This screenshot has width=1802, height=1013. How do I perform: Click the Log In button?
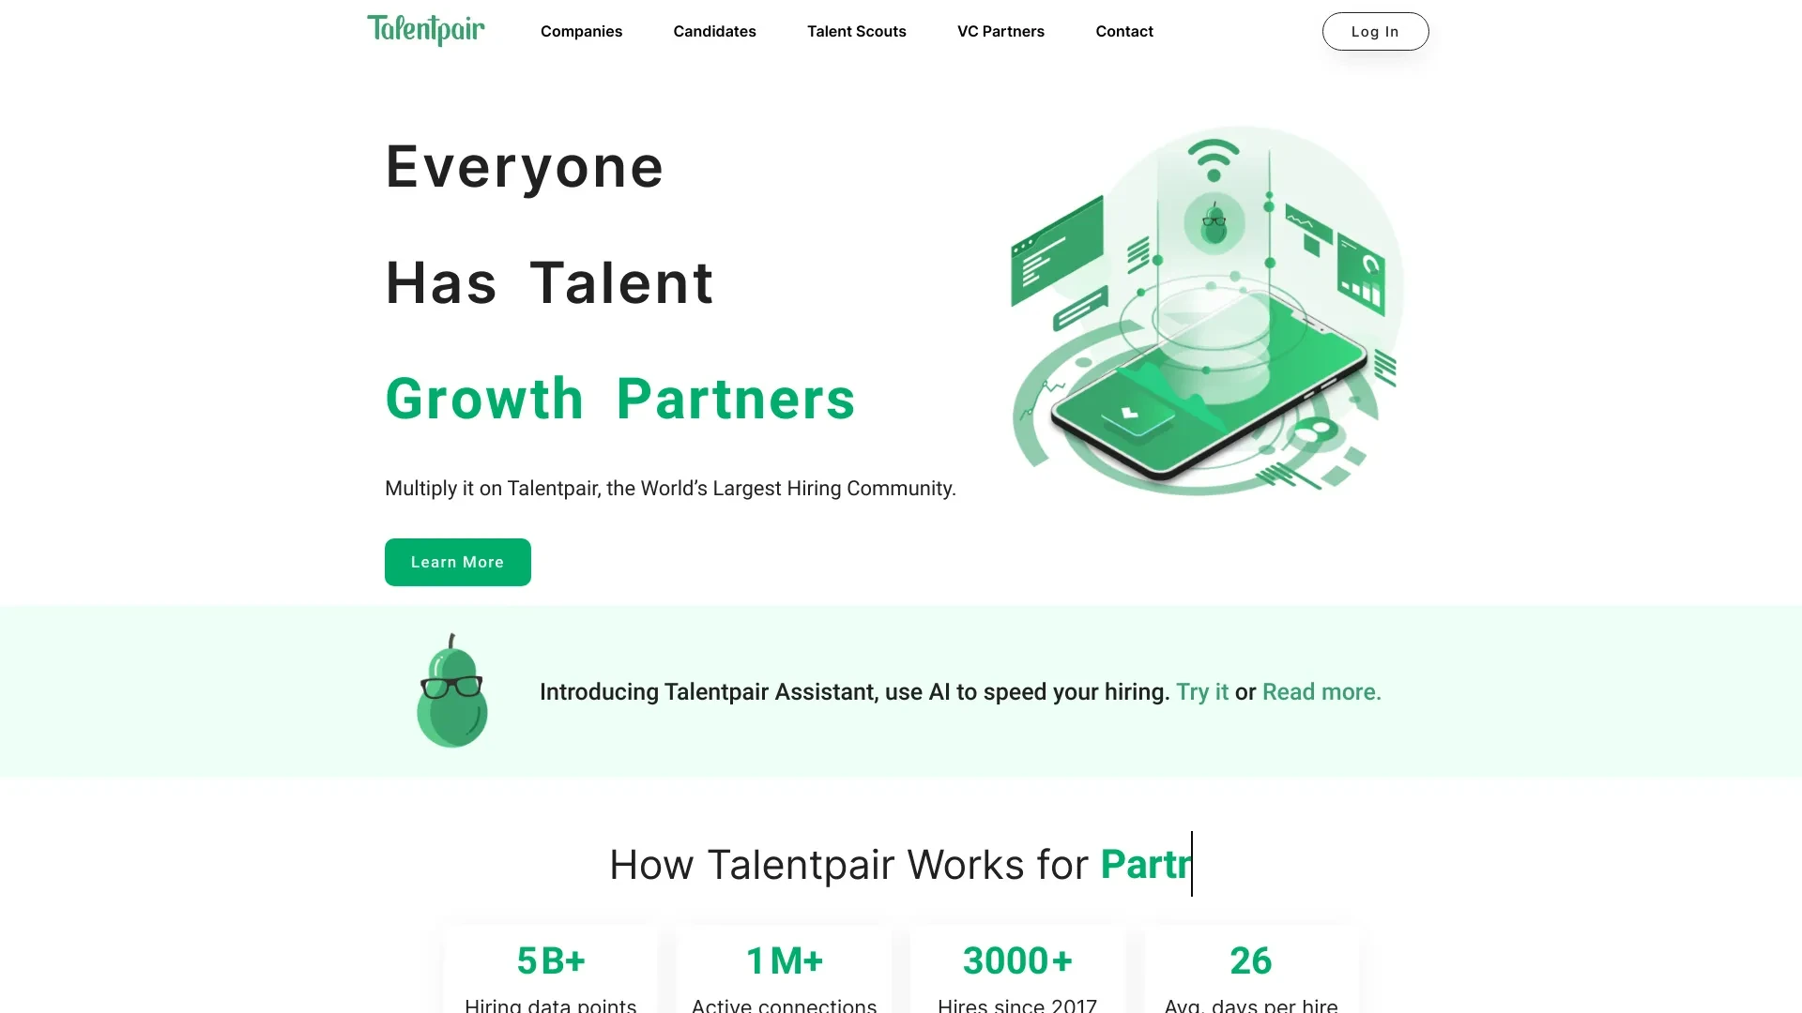pos(1375,31)
